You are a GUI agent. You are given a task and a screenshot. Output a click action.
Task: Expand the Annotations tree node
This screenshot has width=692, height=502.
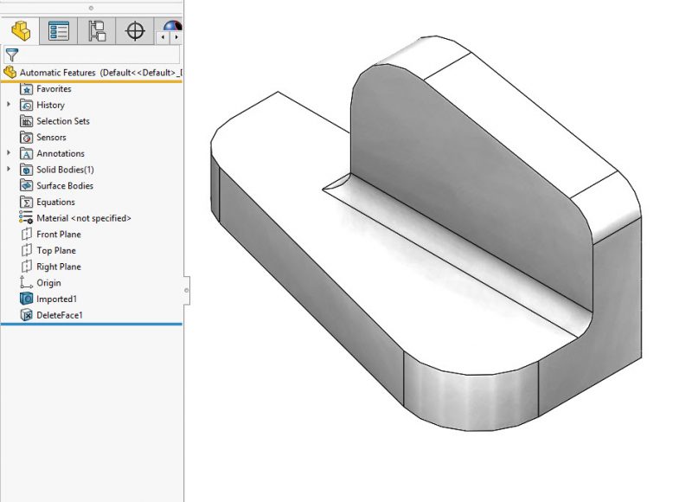10,153
